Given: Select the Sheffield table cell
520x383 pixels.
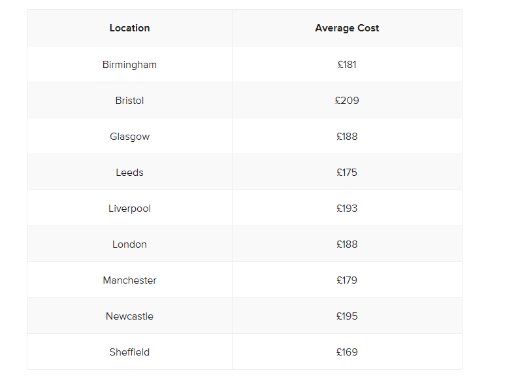Looking at the screenshot, I should (x=129, y=352).
